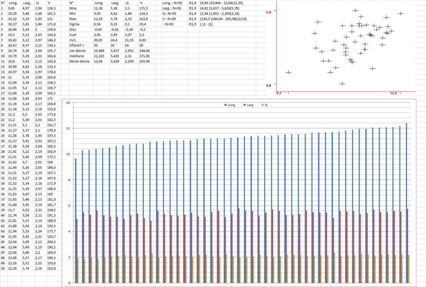Image resolution: width=426 pixels, height=287 pixels.
Task: Click the 14 label on bar chart axis
Action: pyautogui.click(x=67, y=102)
